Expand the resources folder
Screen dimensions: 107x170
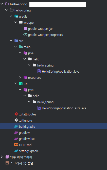[20, 77]
